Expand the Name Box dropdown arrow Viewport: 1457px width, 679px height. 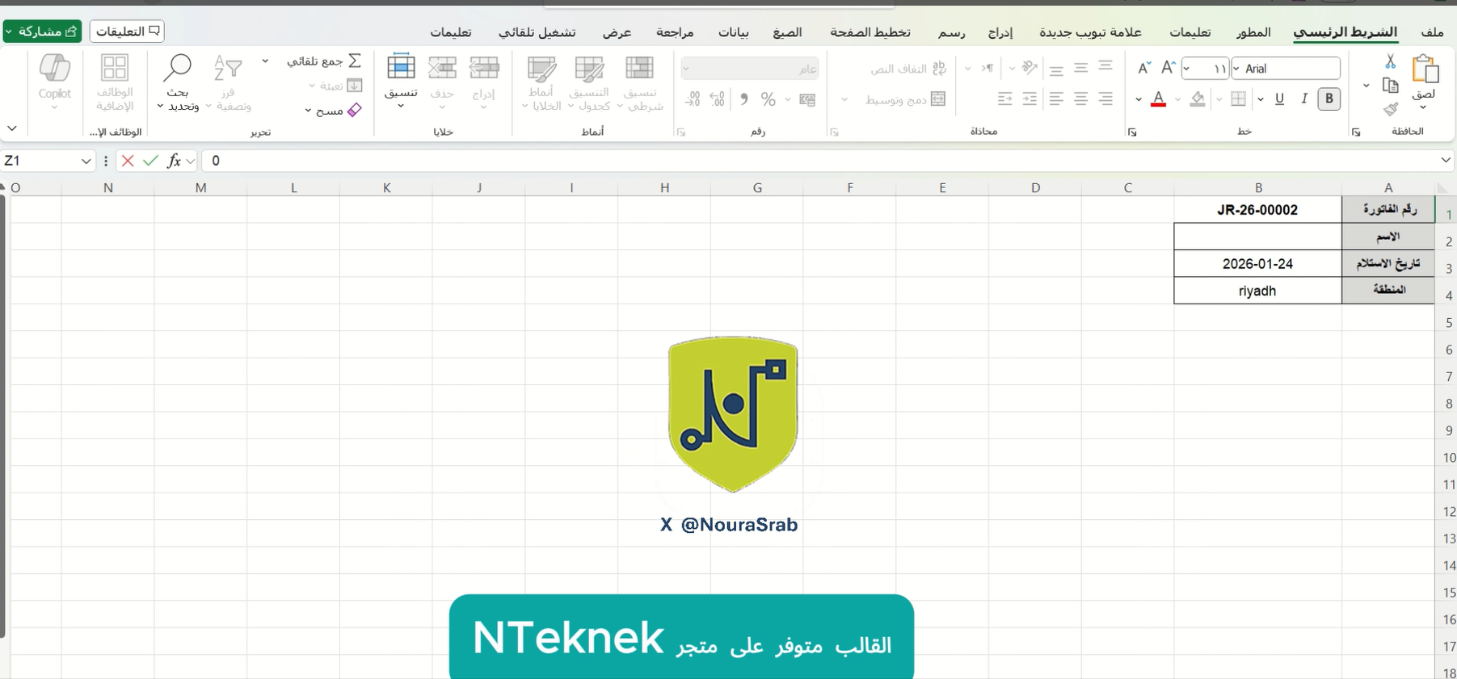point(86,161)
